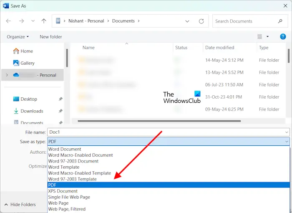Image resolution: width=292 pixels, height=213 pixels.
Task: Click the Downloads arrow icon
Action: 16,111
